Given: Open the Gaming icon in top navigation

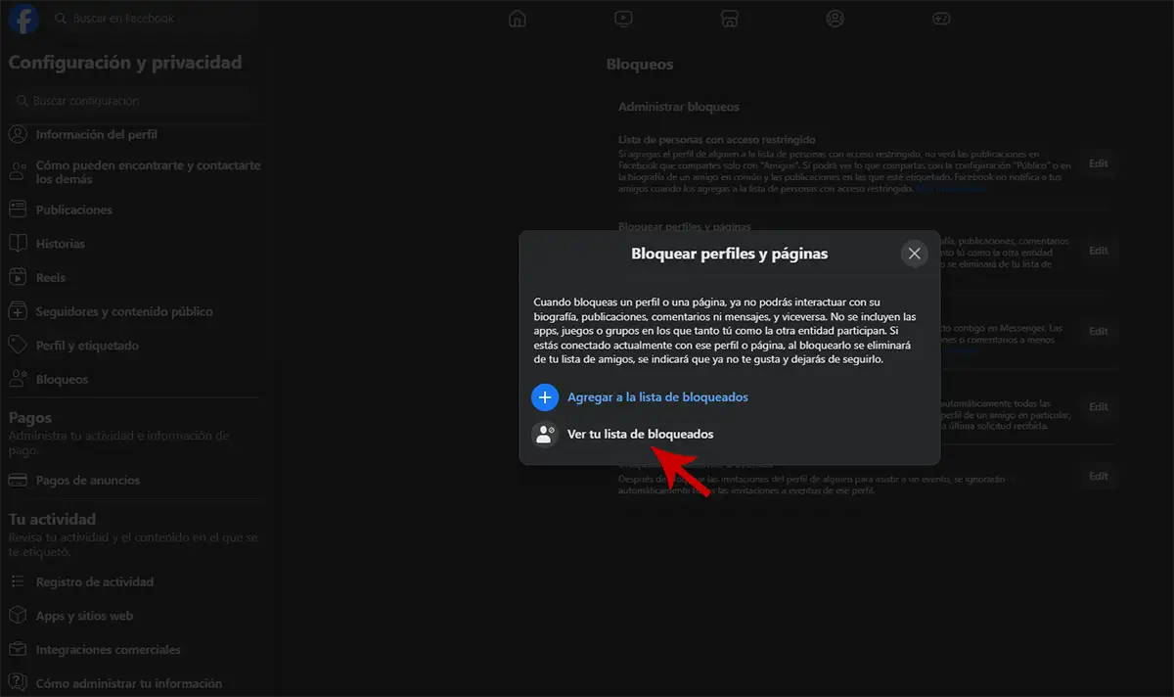Looking at the screenshot, I should [x=940, y=19].
